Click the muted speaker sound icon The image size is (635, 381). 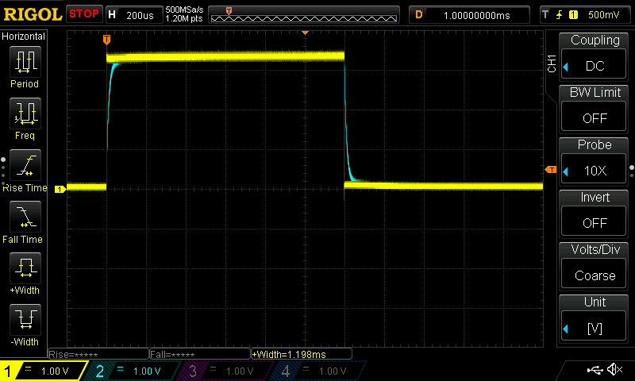click(614, 370)
